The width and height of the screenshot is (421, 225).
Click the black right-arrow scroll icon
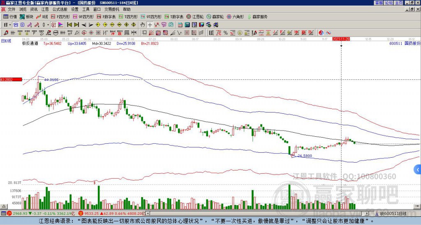click(91, 25)
